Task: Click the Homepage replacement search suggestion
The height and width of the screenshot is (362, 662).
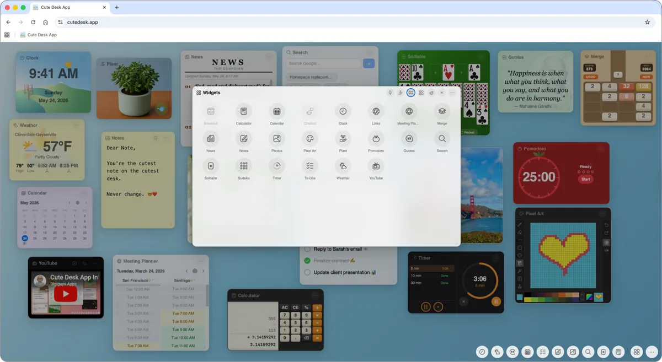Action: tap(311, 77)
